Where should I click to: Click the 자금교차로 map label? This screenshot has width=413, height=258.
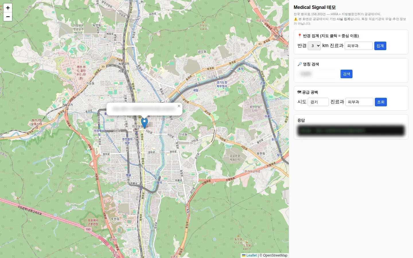(263, 21)
